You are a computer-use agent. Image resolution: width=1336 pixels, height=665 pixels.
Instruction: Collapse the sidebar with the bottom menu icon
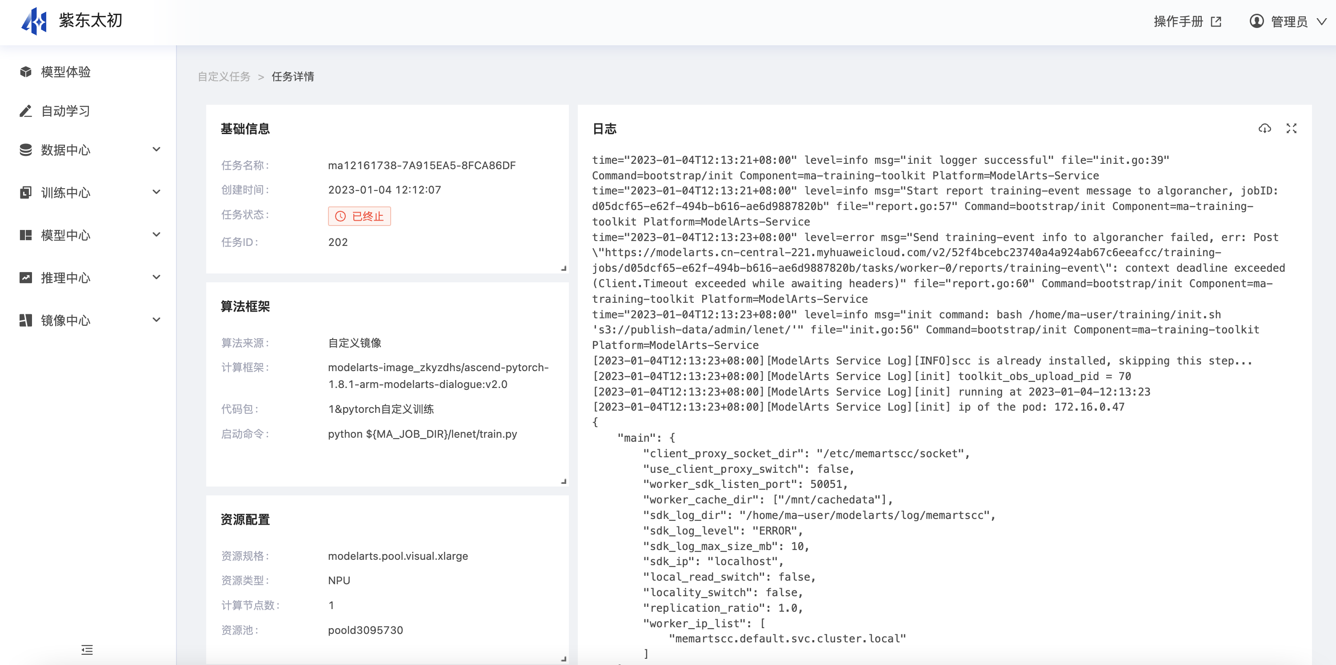(87, 649)
